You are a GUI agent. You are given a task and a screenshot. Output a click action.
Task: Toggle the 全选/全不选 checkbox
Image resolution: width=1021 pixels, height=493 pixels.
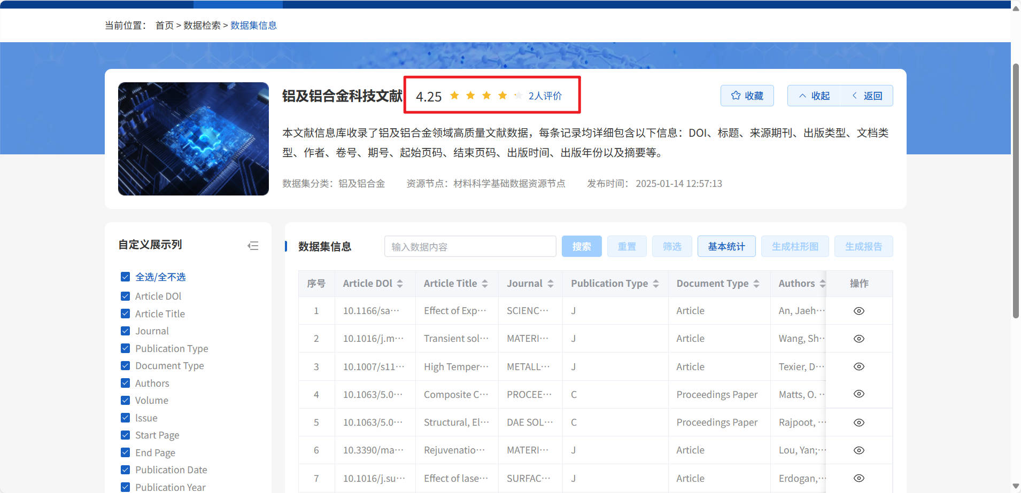click(x=126, y=277)
